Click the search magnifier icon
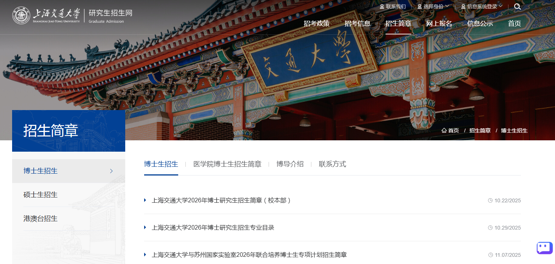This screenshot has width=555, height=264. 518,6
